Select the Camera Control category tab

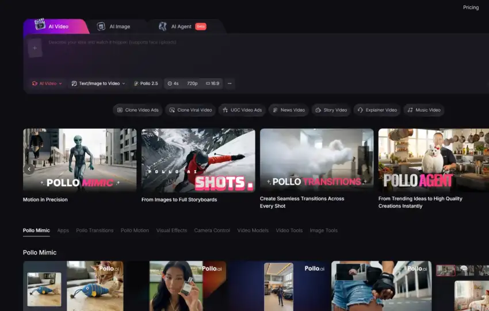(x=212, y=231)
